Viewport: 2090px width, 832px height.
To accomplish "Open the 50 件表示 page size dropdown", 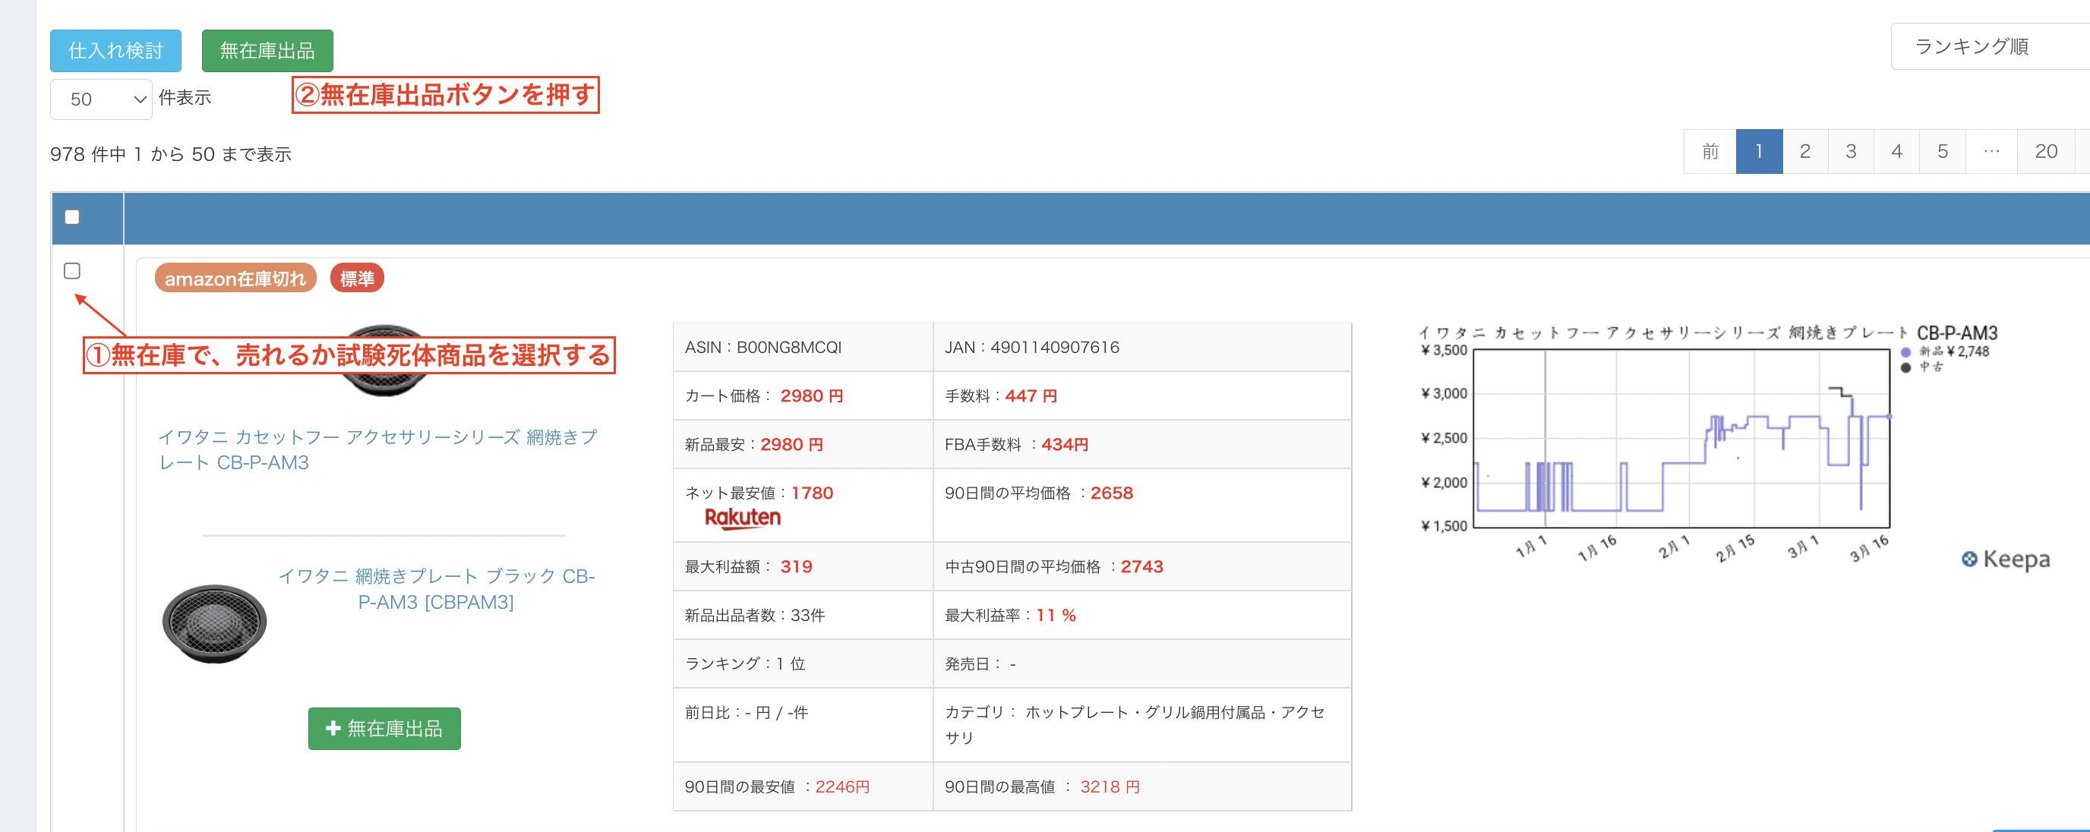I will pos(100,99).
